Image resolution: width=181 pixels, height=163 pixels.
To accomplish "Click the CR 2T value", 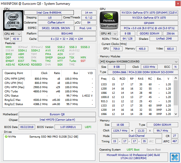I will click(175, 136).
